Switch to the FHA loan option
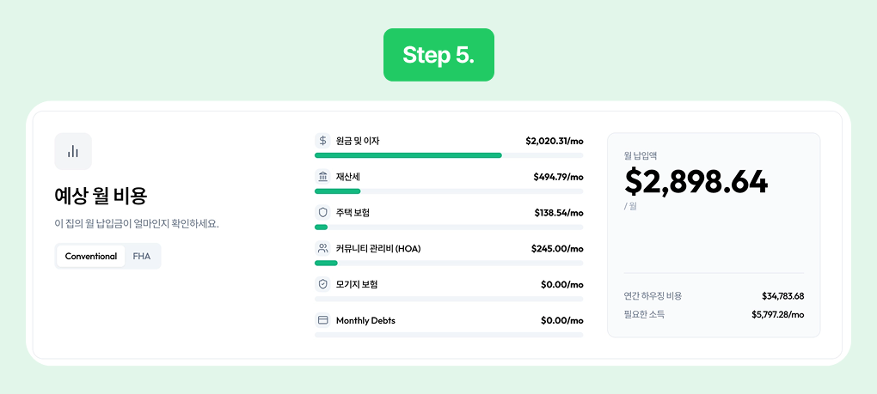Viewport: 877px width, 394px height. (x=142, y=256)
